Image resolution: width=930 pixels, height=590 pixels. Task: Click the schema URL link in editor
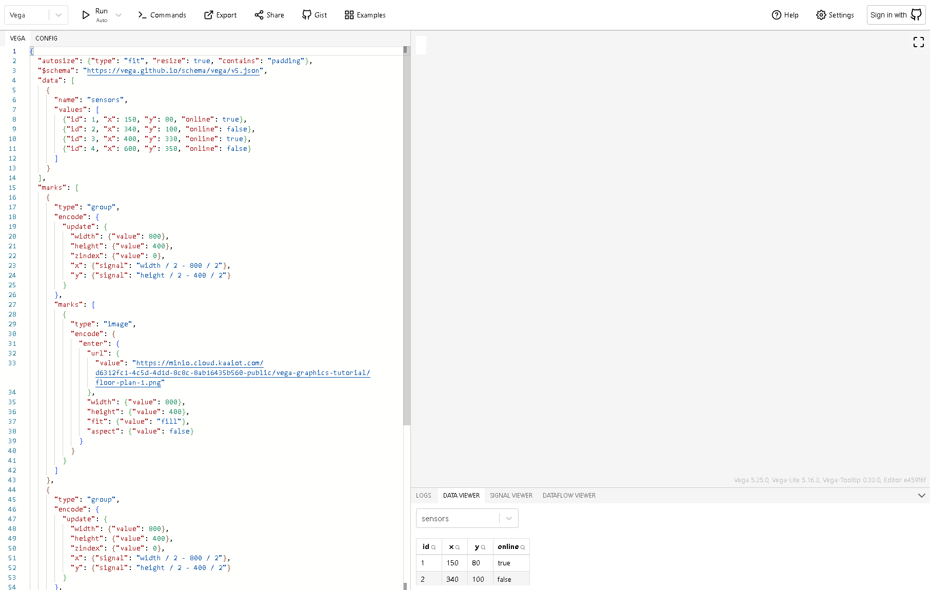tap(173, 71)
